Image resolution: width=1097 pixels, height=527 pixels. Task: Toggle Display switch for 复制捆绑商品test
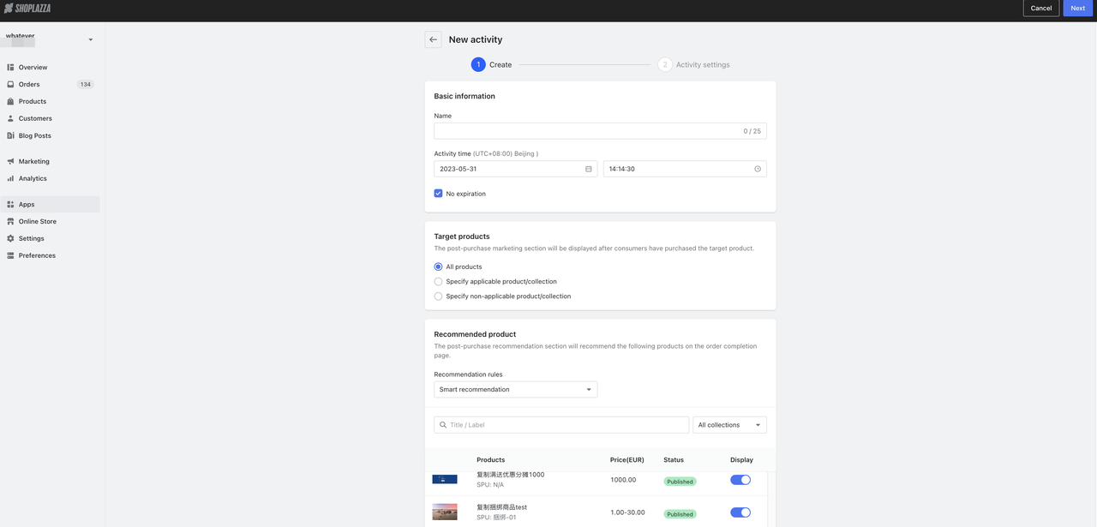tap(740, 512)
